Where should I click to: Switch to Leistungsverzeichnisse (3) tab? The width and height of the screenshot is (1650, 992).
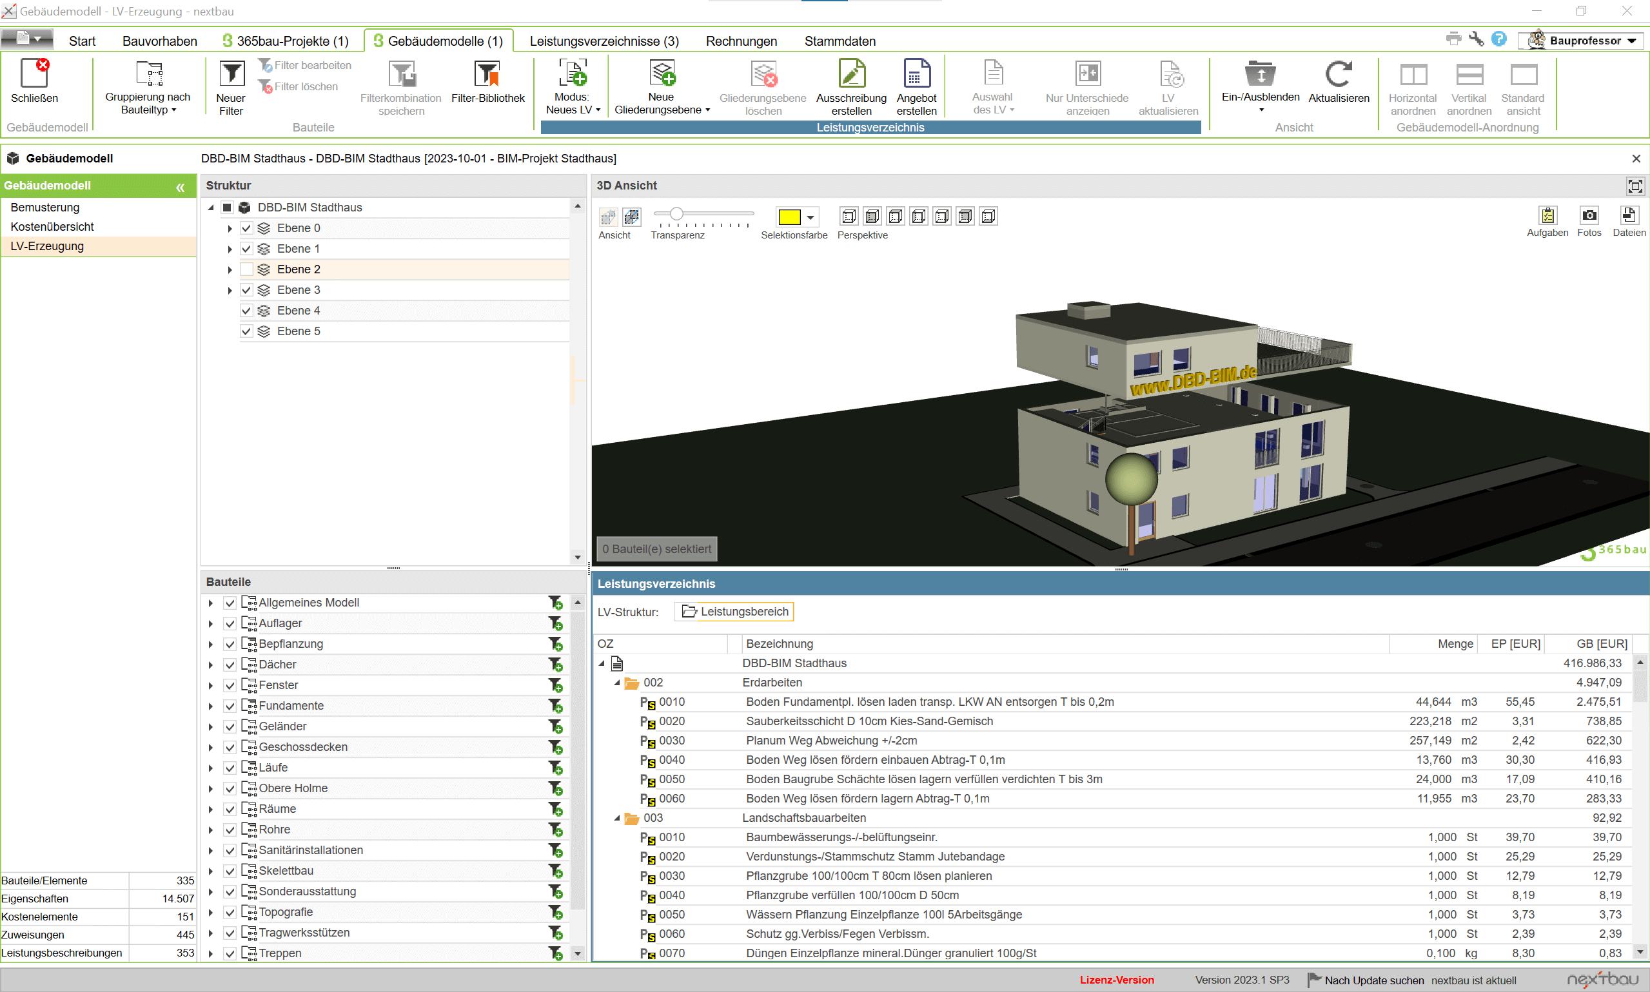pos(604,41)
